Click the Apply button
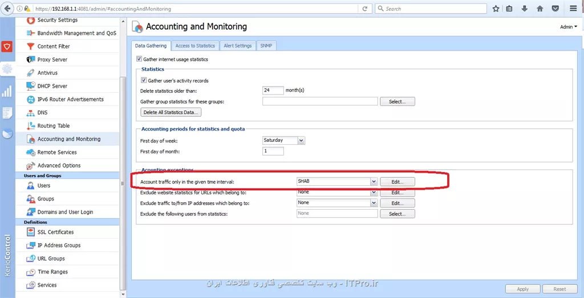The height and width of the screenshot is (298, 584). pyautogui.click(x=522, y=289)
